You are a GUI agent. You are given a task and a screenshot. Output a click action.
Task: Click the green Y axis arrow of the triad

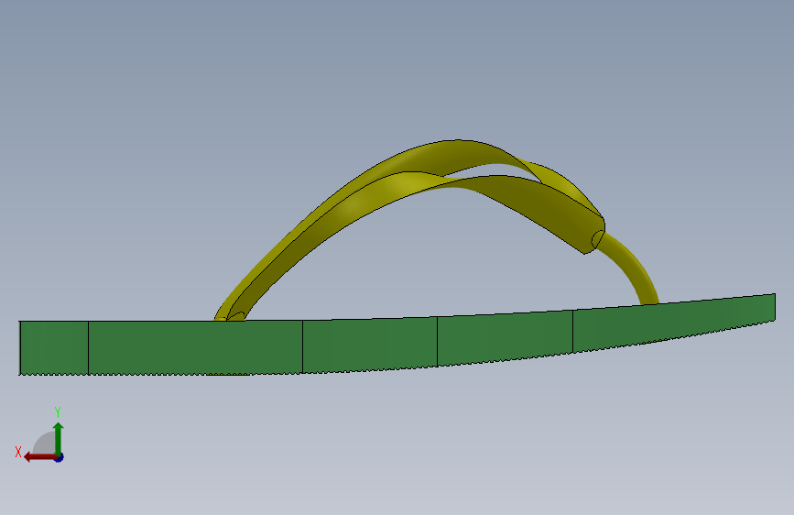(59, 438)
